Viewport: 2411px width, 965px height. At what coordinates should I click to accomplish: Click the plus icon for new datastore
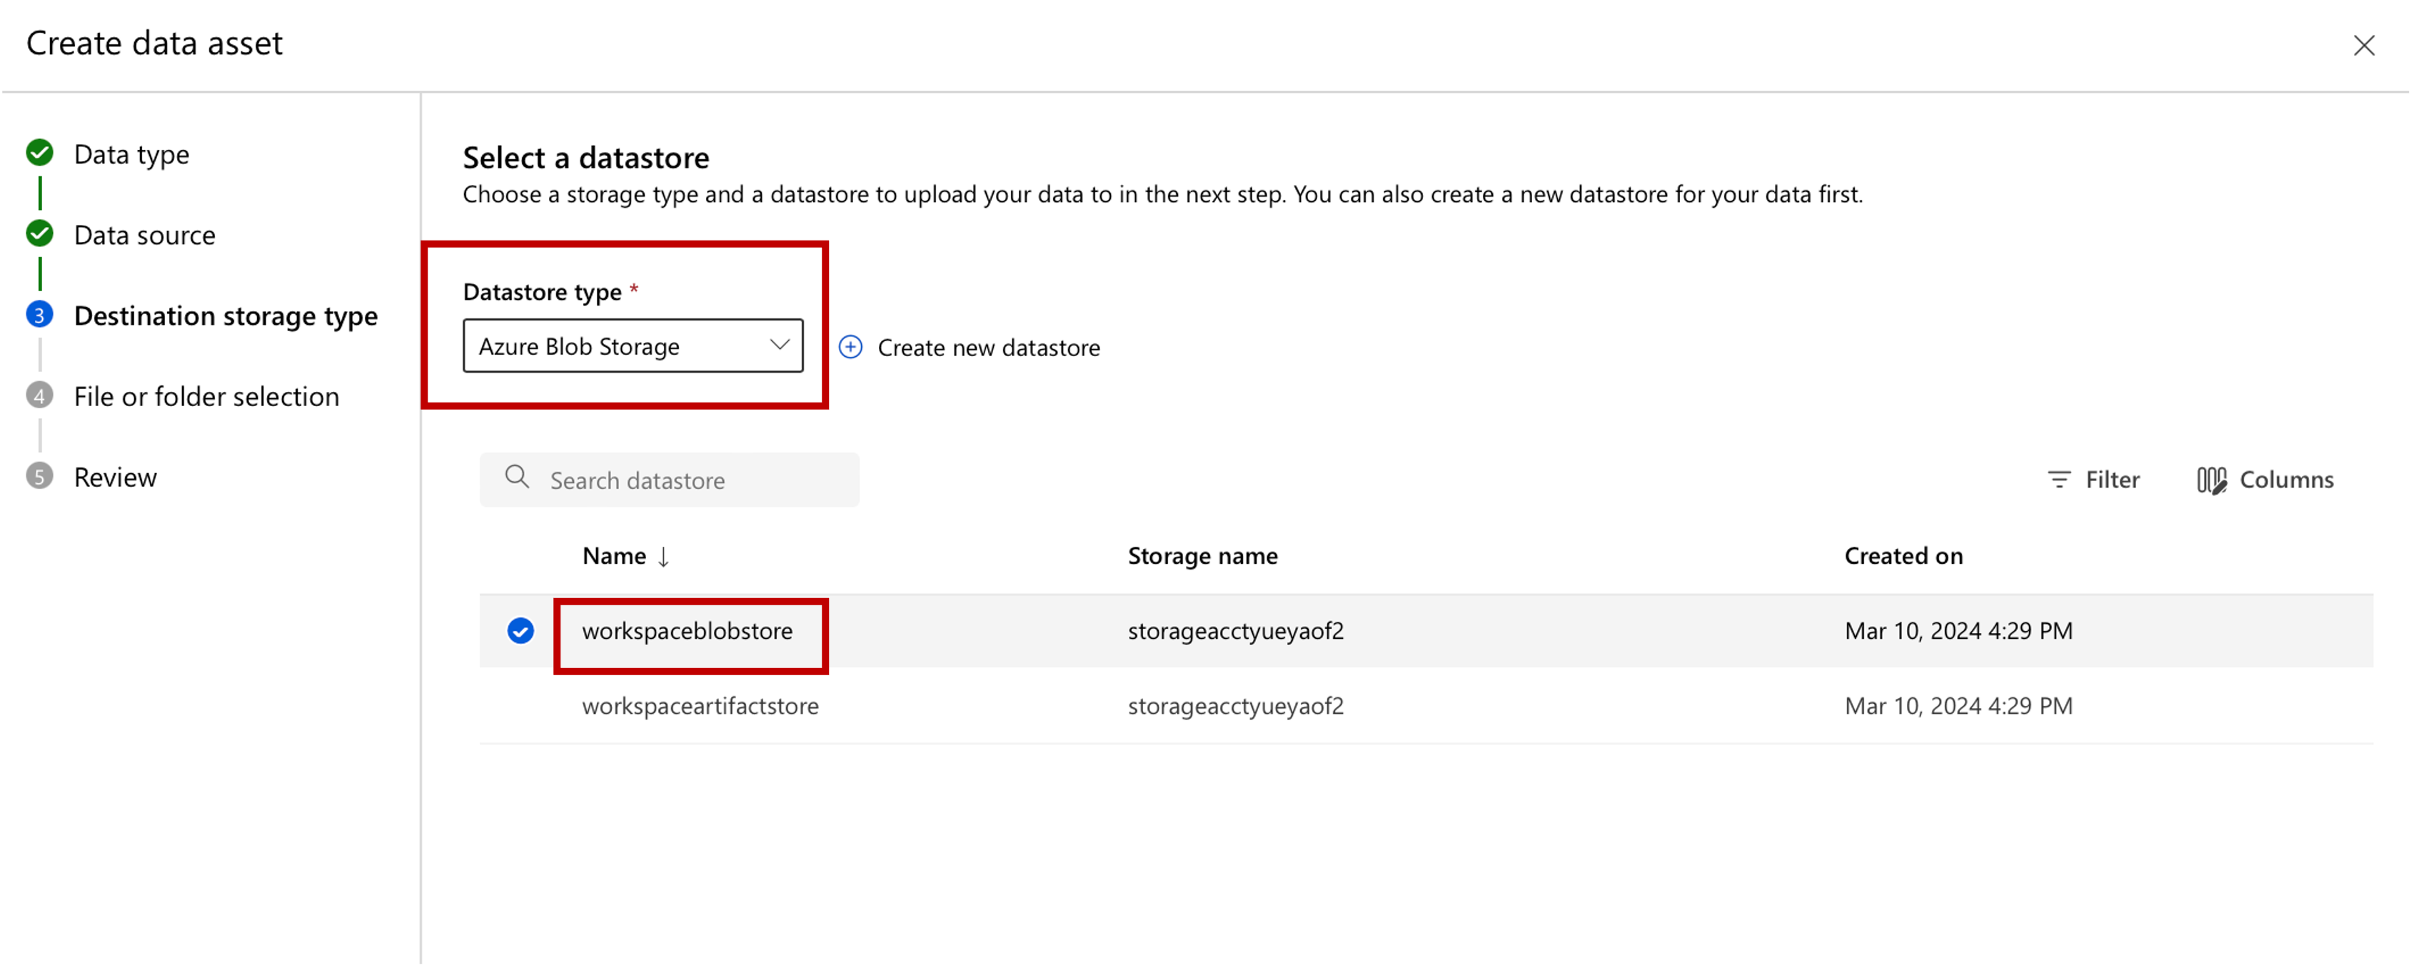pos(851,348)
